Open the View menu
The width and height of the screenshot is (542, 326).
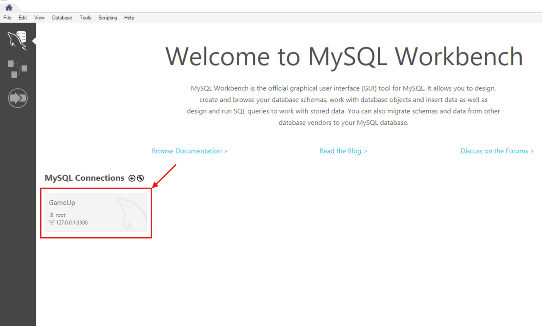(39, 18)
